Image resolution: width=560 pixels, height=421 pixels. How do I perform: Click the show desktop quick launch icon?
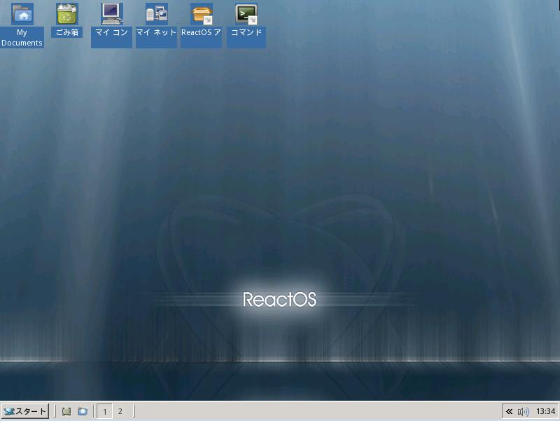pos(66,411)
